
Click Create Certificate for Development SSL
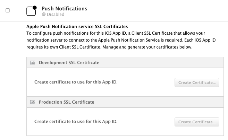coord(197,82)
